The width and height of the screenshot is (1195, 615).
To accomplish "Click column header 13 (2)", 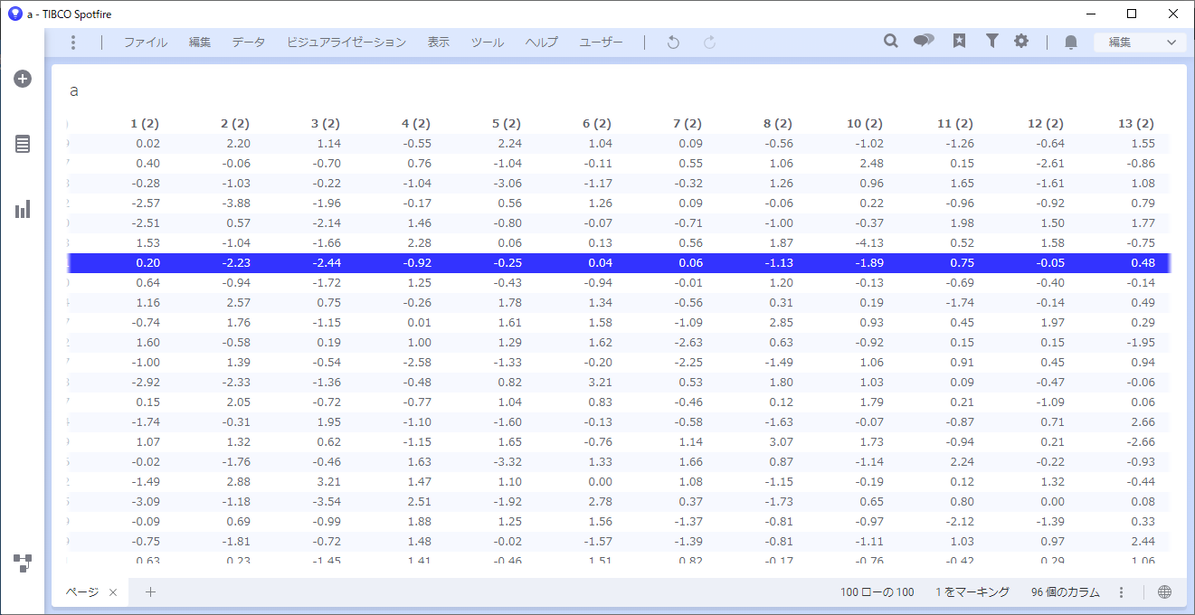I will click(1136, 124).
